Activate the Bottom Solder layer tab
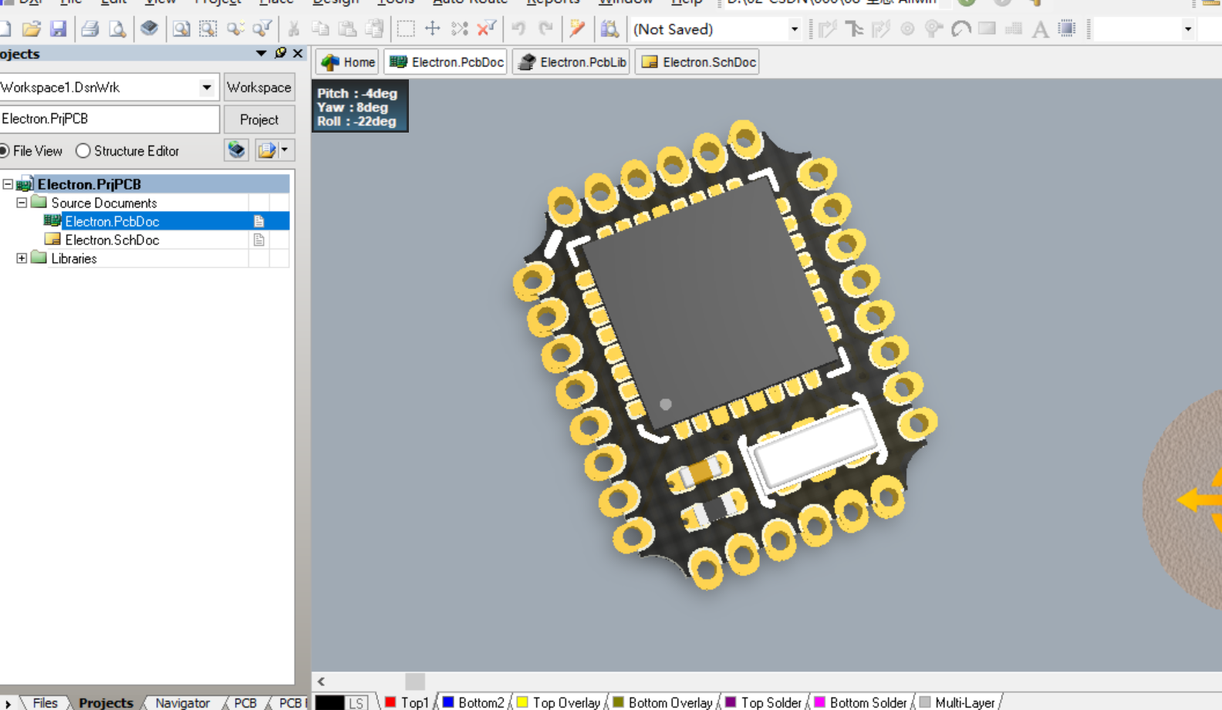Image resolution: width=1222 pixels, height=710 pixels. 861,702
